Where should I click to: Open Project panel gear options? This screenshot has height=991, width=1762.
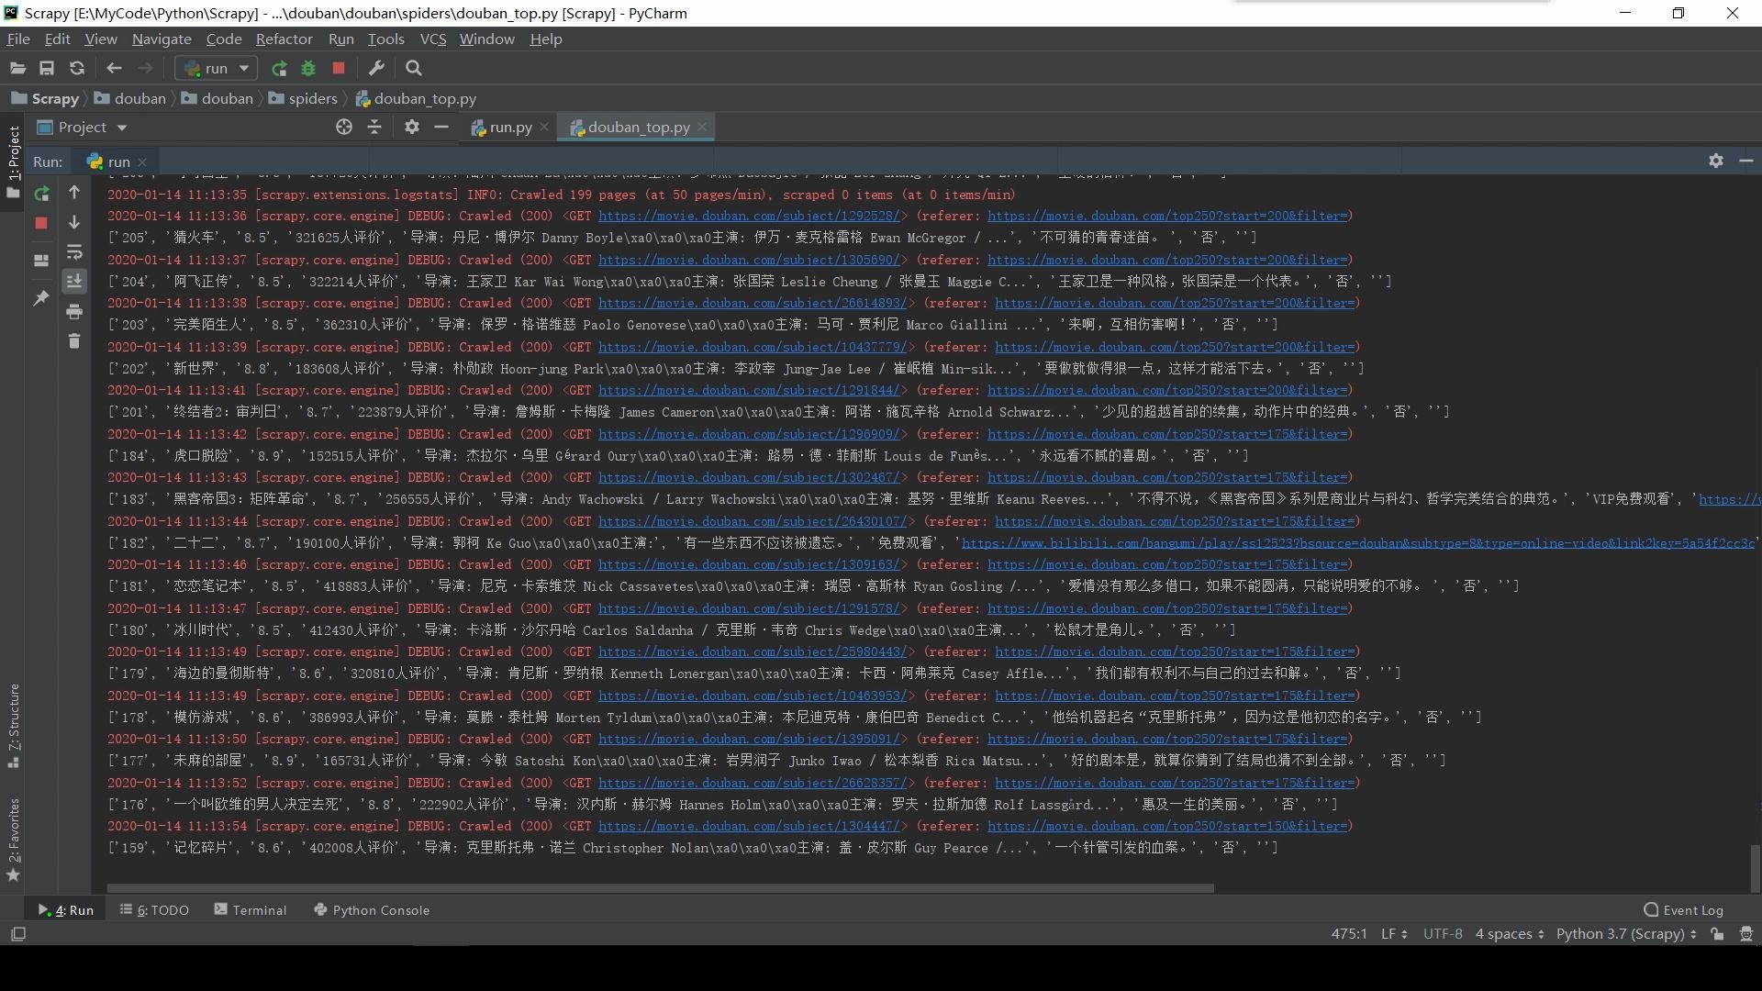pos(412,127)
